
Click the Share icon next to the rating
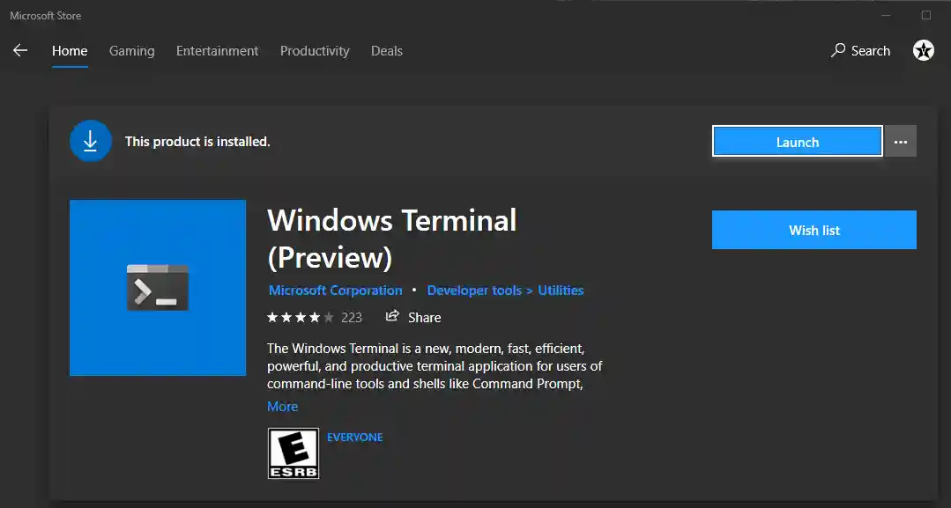click(391, 317)
